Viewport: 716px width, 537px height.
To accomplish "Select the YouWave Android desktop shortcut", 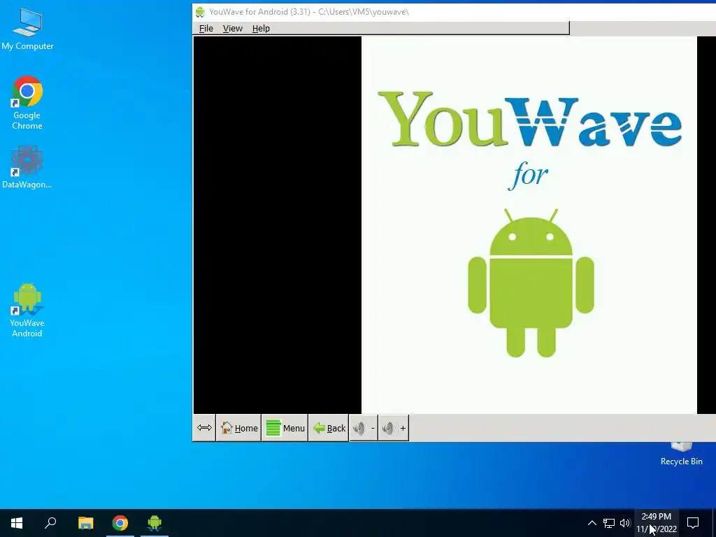I will pos(27,311).
